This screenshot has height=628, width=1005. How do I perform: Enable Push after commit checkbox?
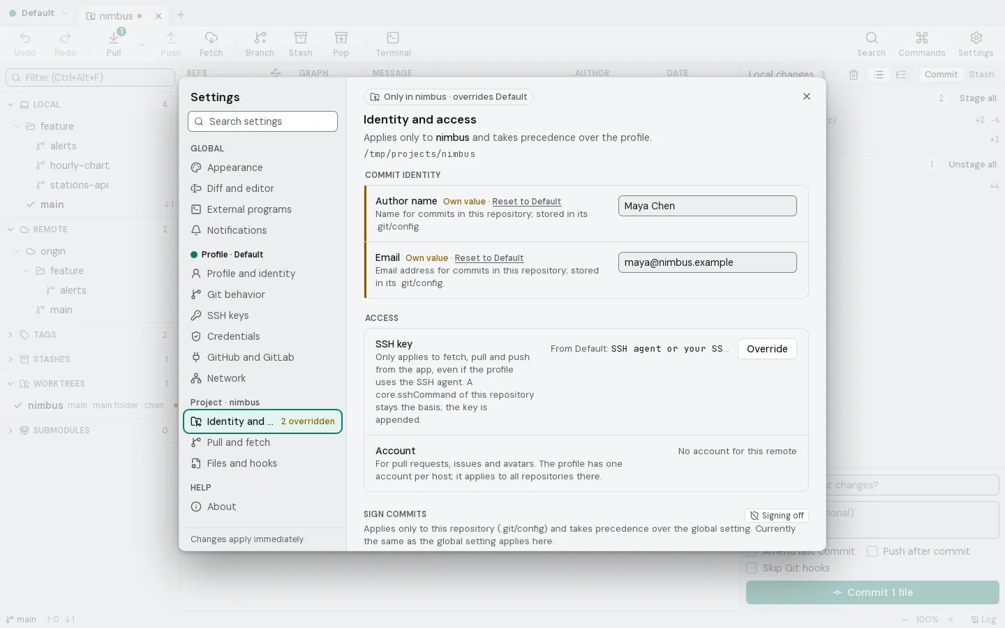(x=872, y=551)
